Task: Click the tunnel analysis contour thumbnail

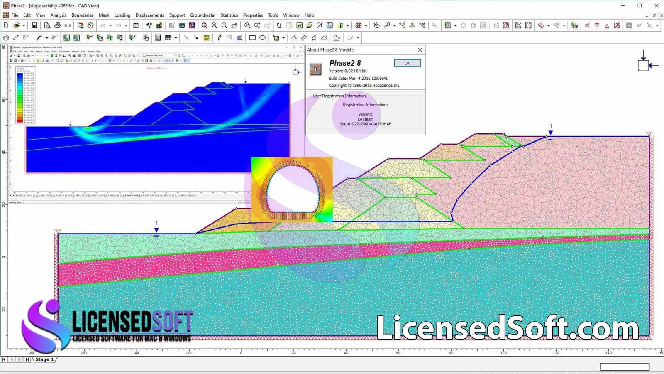Action: (x=292, y=189)
